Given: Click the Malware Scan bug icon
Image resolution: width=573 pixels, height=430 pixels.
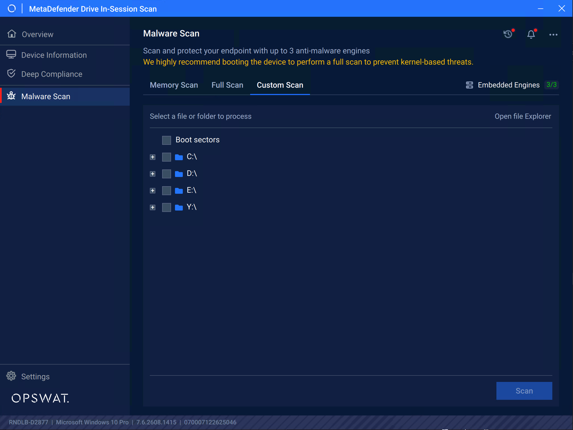Looking at the screenshot, I should 11,96.
